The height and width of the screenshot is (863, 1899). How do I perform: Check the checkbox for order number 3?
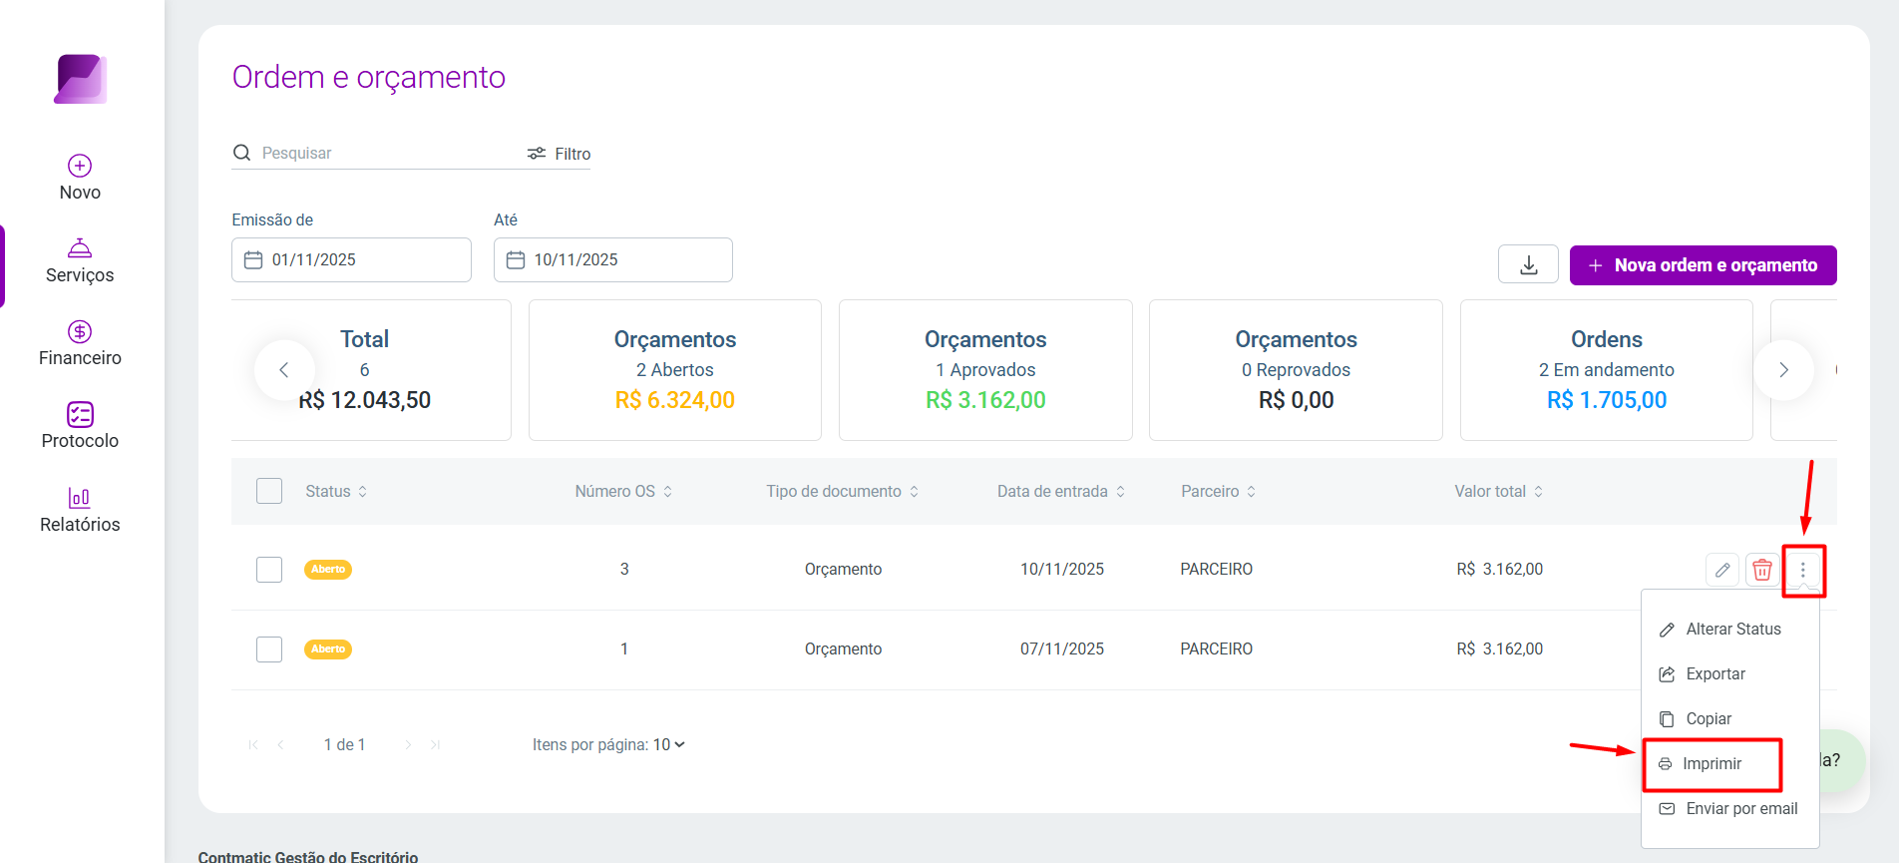click(269, 570)
